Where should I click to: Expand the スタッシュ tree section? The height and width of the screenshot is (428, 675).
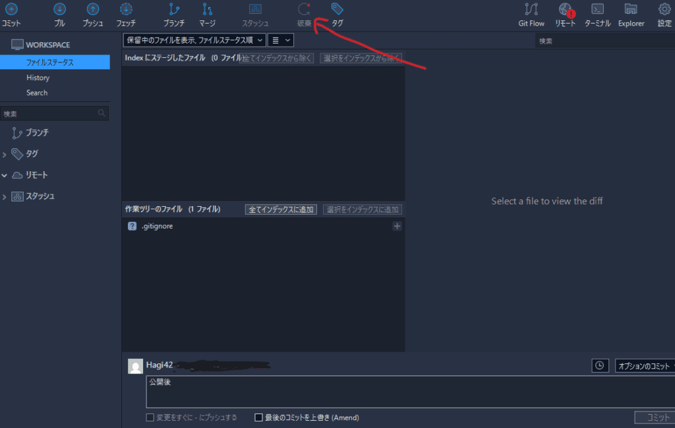(x=5, y=196)
